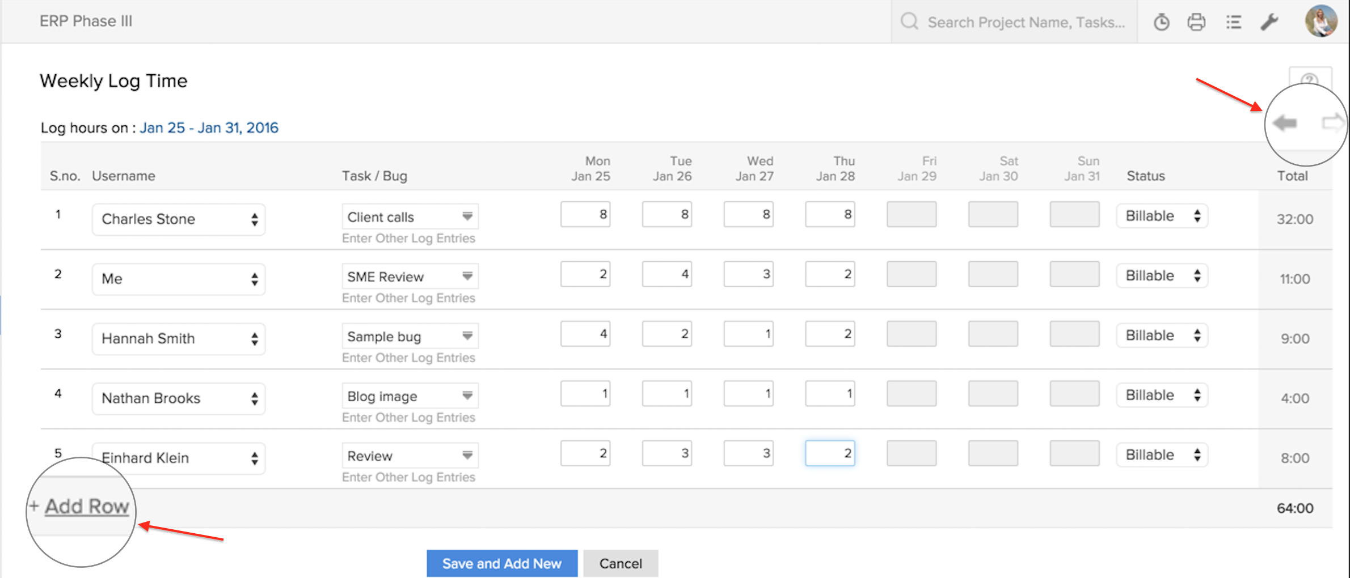The width and height of the screenshot is (1350, 578).
Task: Click Friday Jan 29 hours field for Me
Action: click(911, 274)
